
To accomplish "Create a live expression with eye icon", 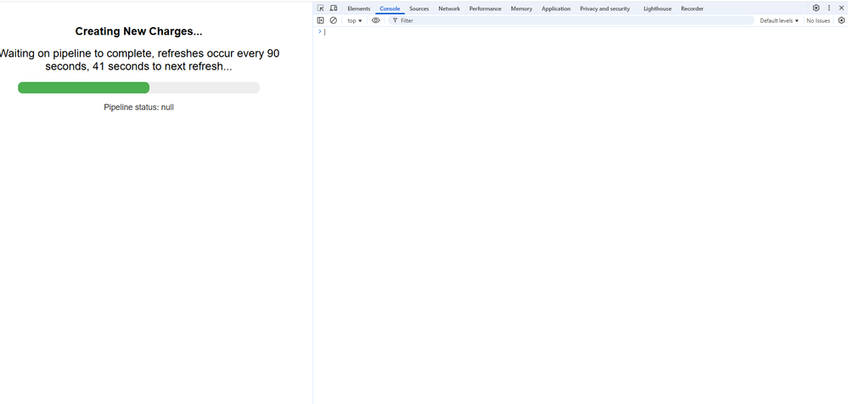I will coord(375,20).
